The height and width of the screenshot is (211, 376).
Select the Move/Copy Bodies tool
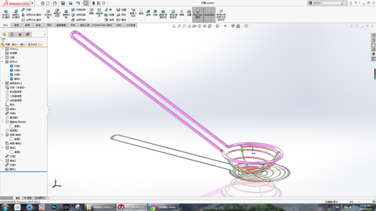[x=173, y=14]
